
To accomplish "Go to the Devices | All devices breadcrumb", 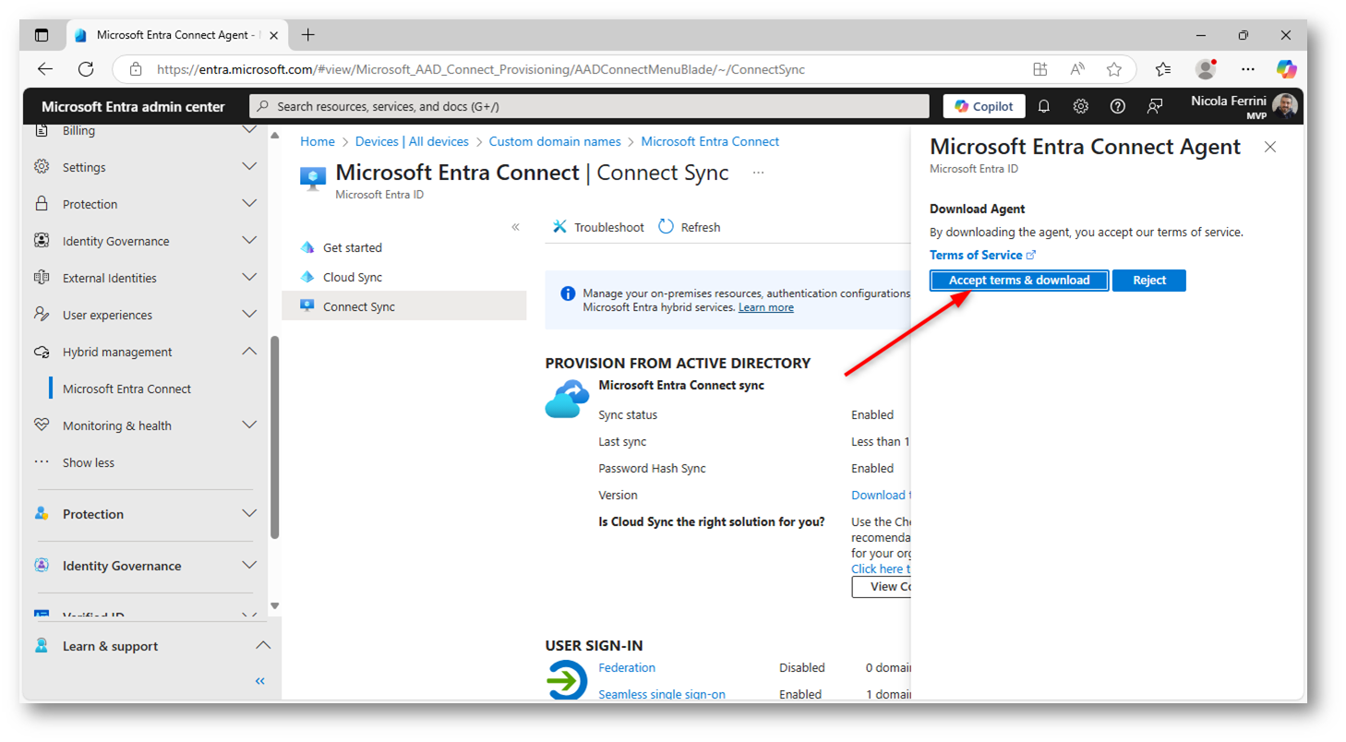I will [x=412, y=141].
